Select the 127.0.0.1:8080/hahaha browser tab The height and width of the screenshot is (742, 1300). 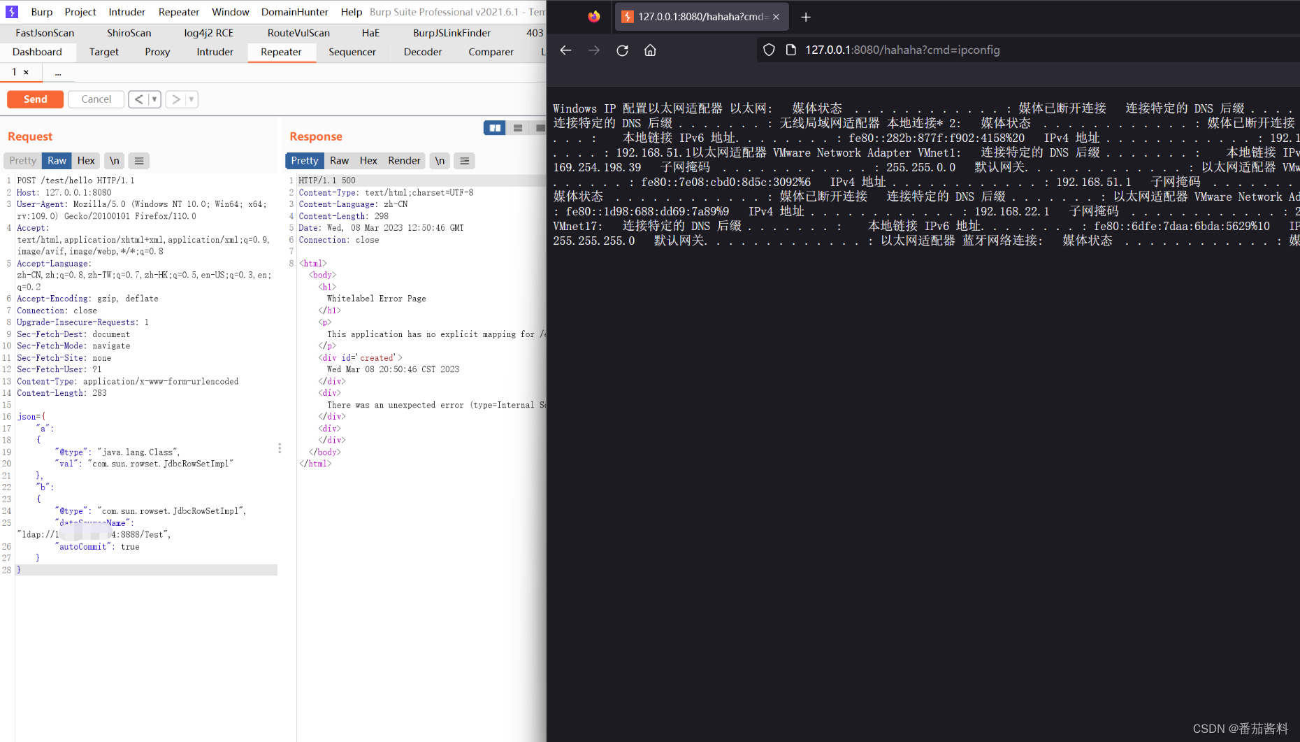click(x=702, y=17)
